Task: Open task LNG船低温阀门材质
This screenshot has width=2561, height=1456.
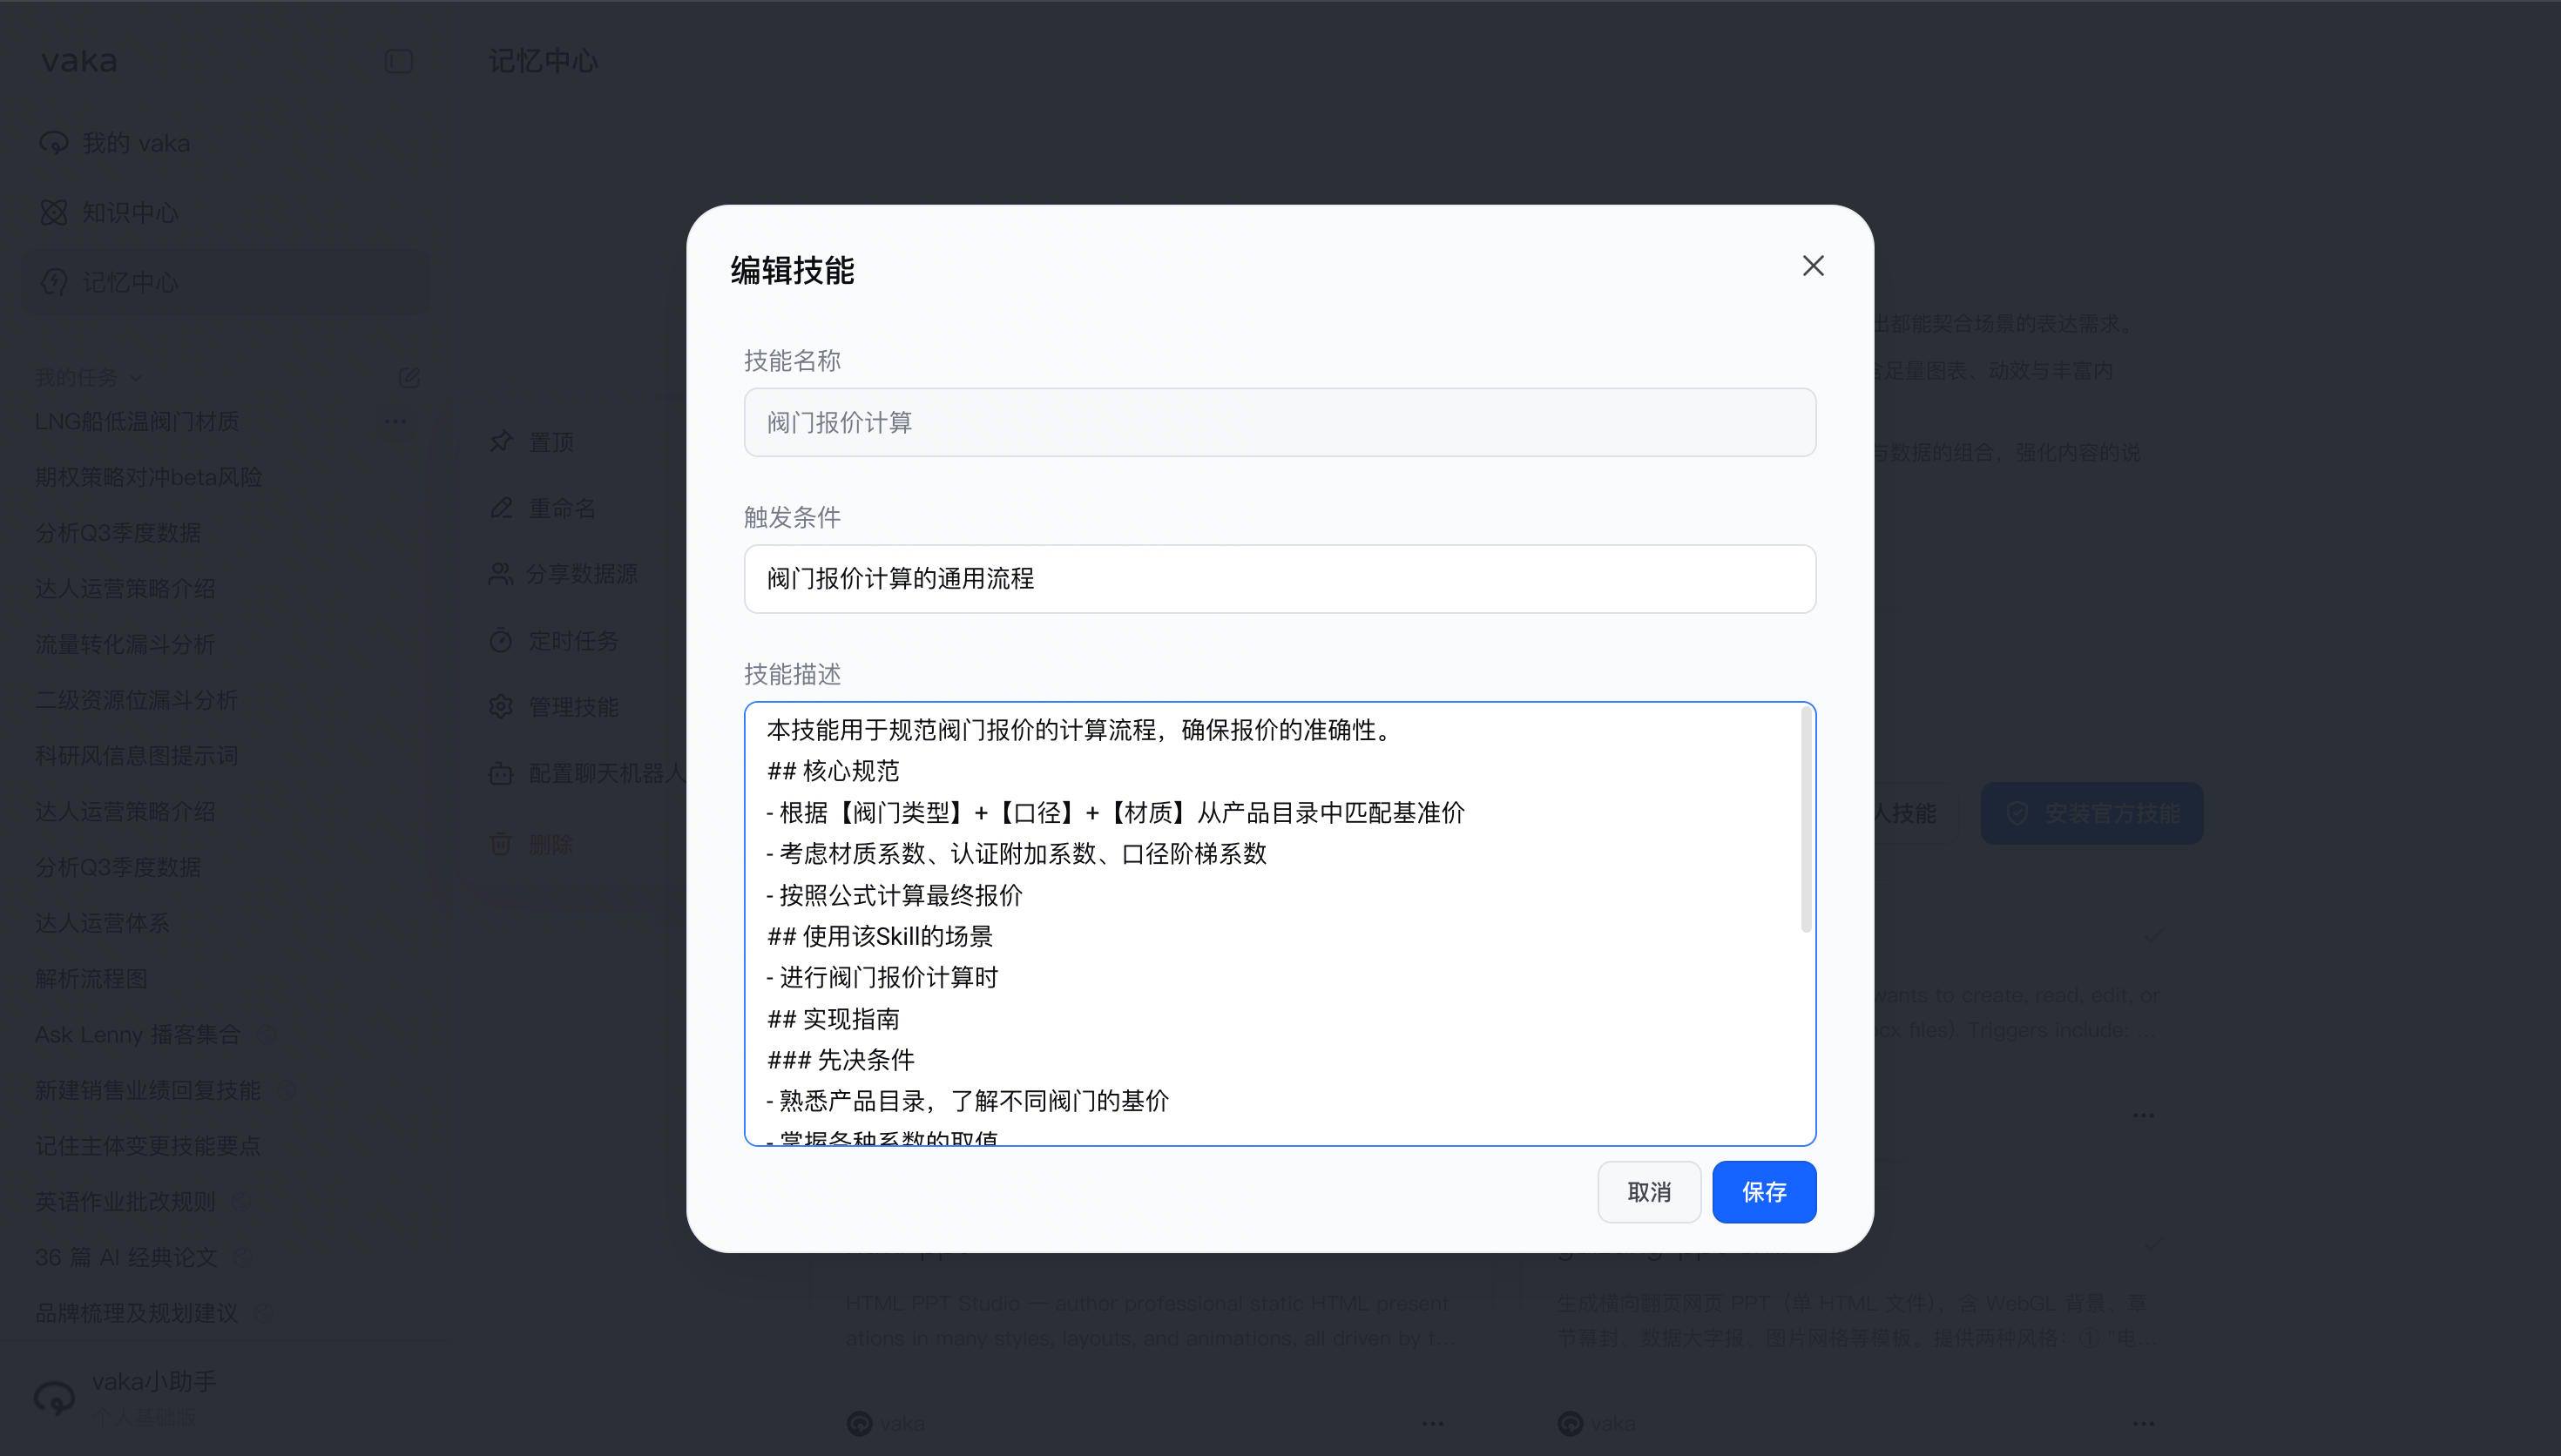Action: pos(137,422)
